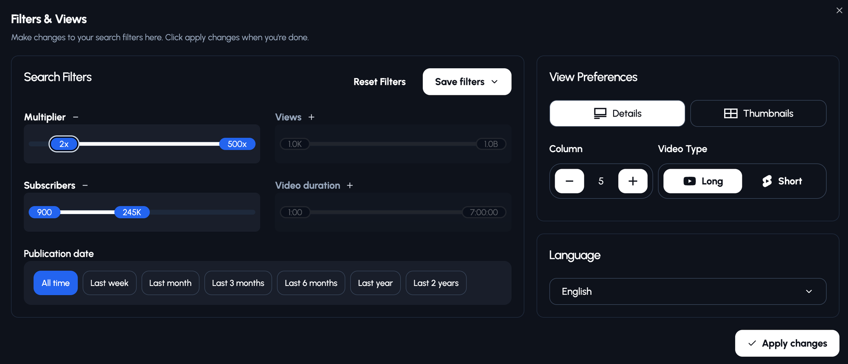Click Reset Filters
Viewport: 848px width, 364px height.
tap(379, 82)
